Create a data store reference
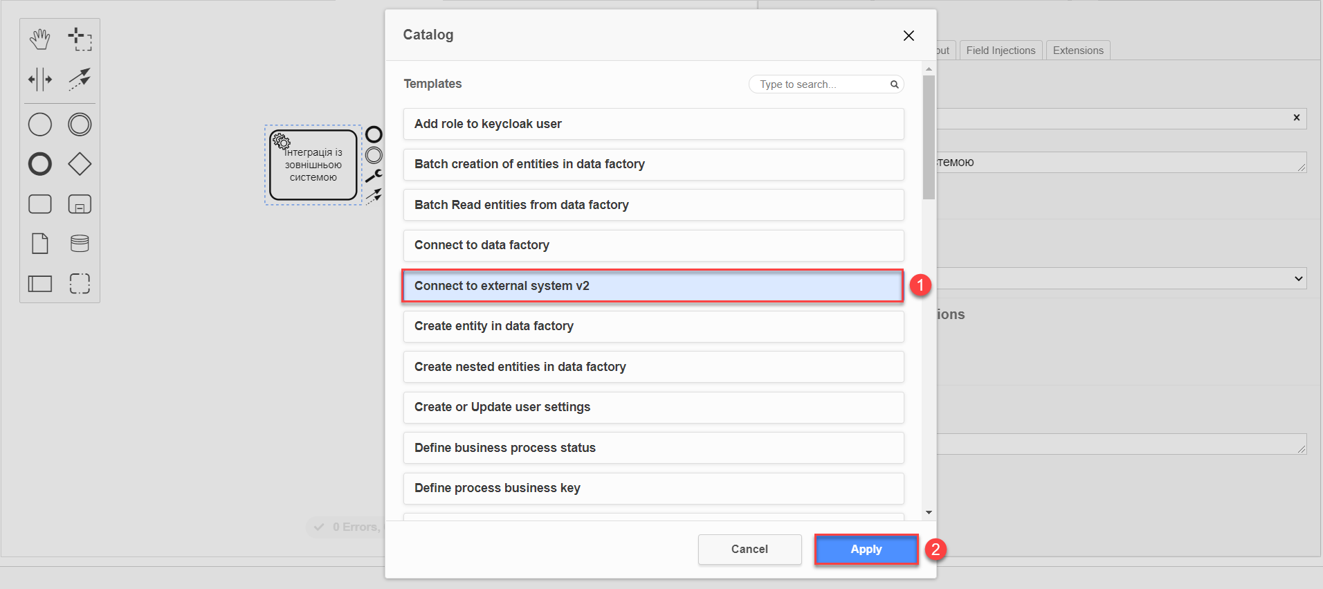1323x589 pixels. pyautogui.click(x=80, y=244)
